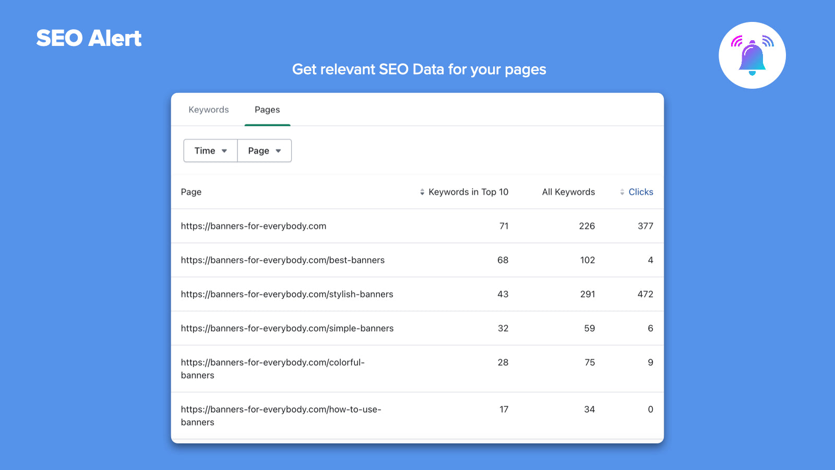Click All Keywords value 75
The image size is (835, 470).
click(590, 362)
